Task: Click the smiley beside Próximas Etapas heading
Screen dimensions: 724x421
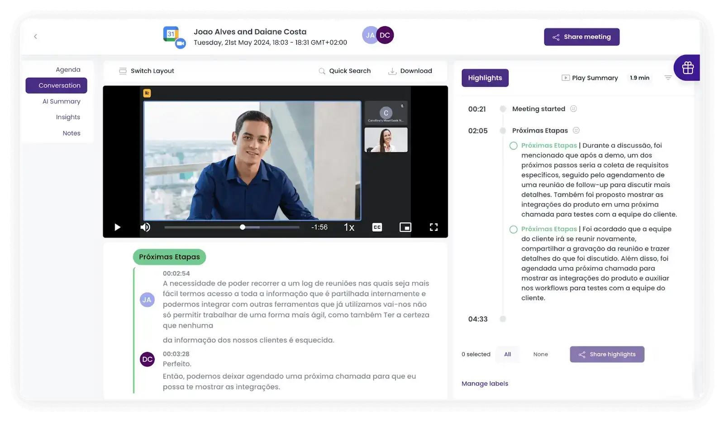Action: point(576,131)
